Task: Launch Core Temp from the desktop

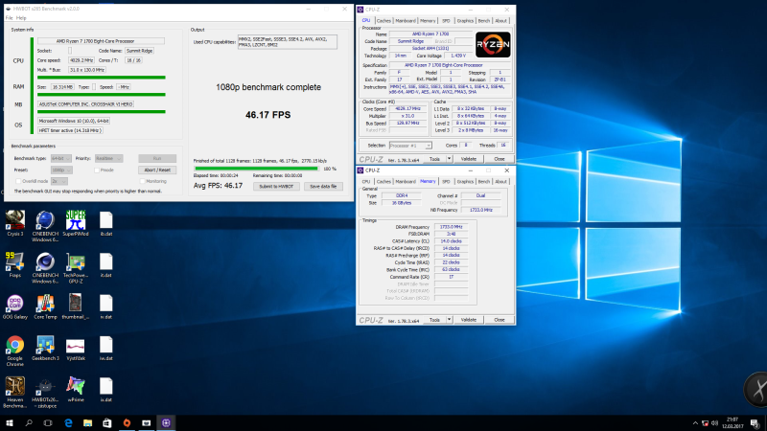Action: (45, 306)
